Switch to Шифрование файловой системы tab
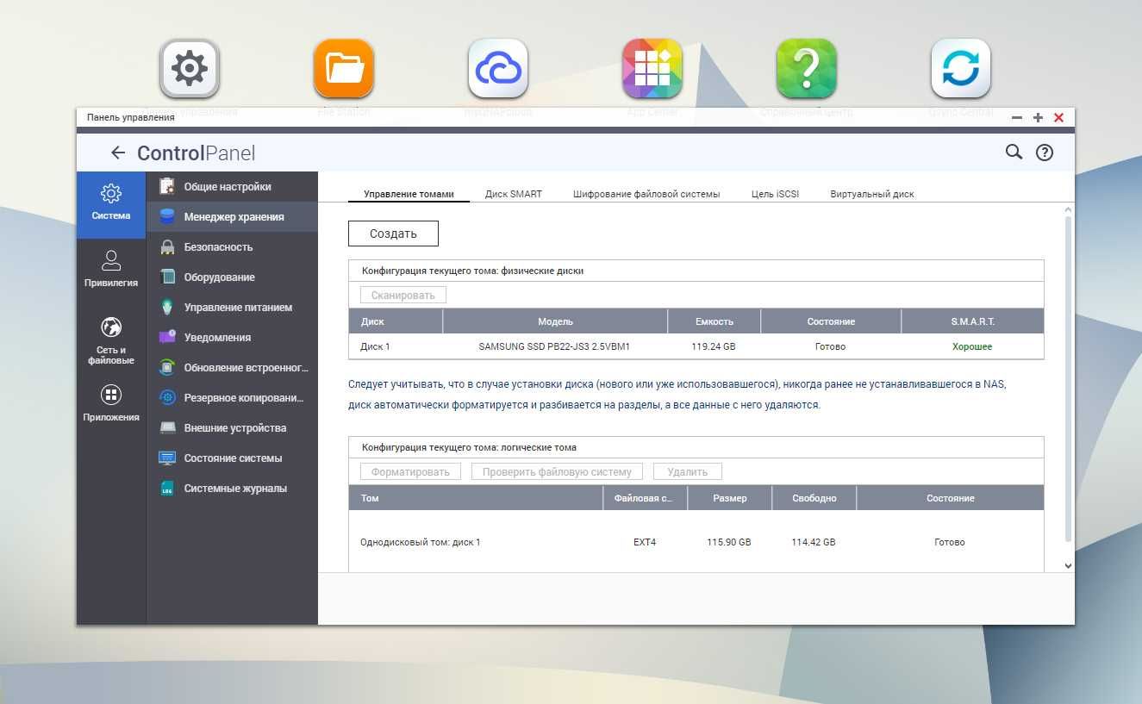The image size is (1142, 704). pos(646,194)
